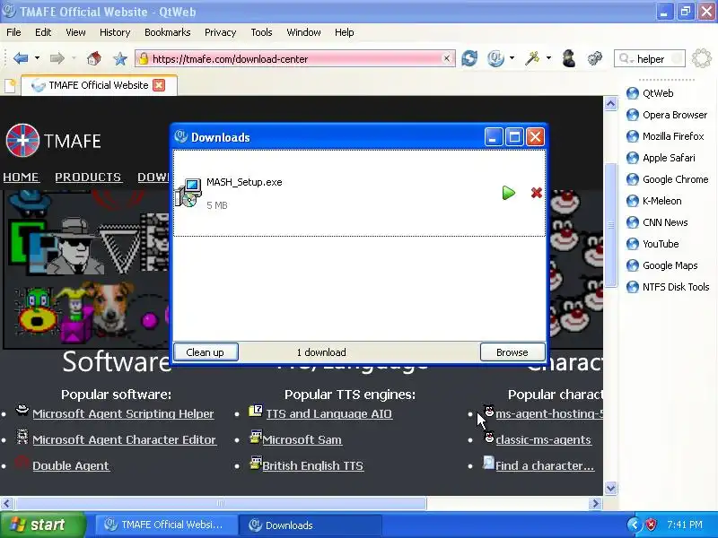Screen dimensions: 718x538
Task: Open settings with the gears icon
Action: click(x=595, y=58)
